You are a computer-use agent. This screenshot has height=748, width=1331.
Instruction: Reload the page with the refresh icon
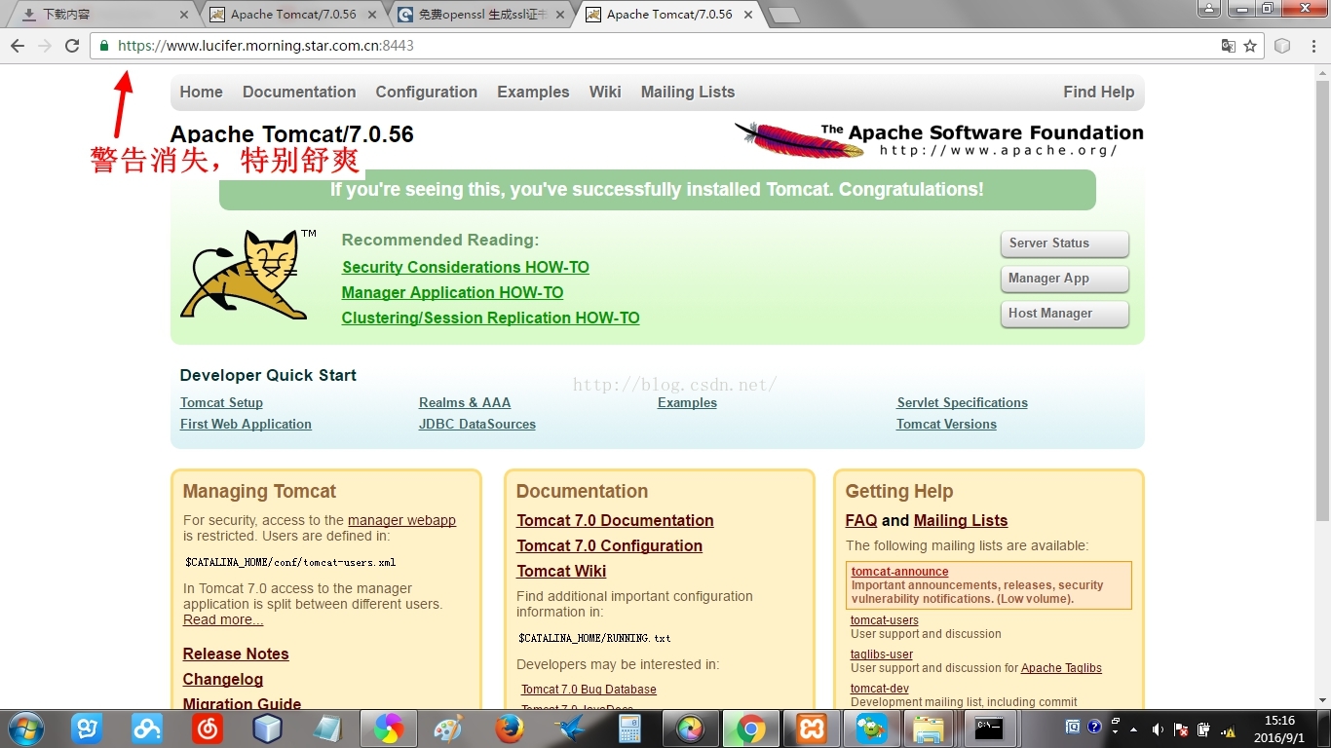click(72, 46)
